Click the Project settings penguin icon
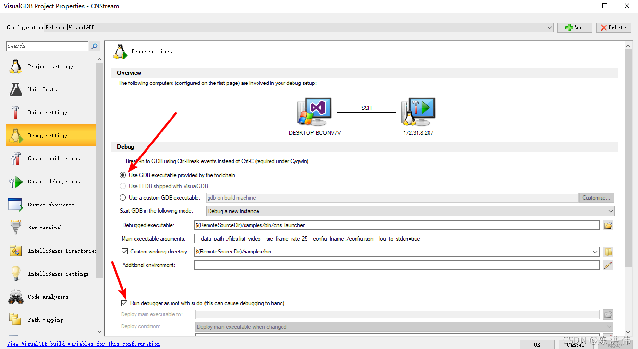The image size is (638, 349). [15, 66]
